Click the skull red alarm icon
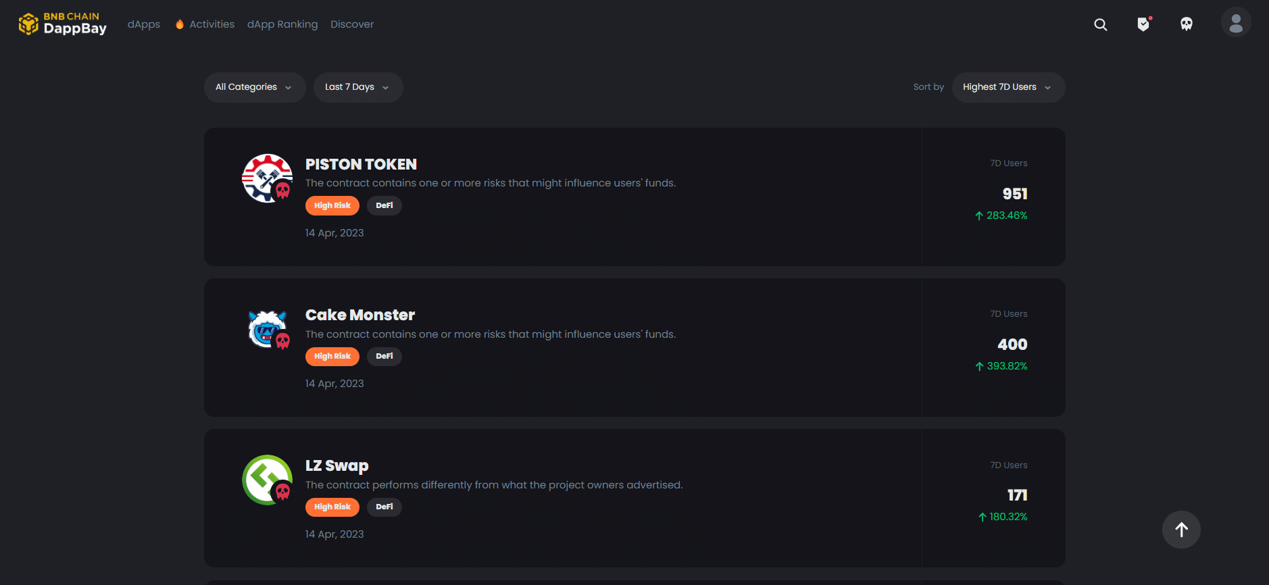1269x585 pixels. coord(1187,24)
